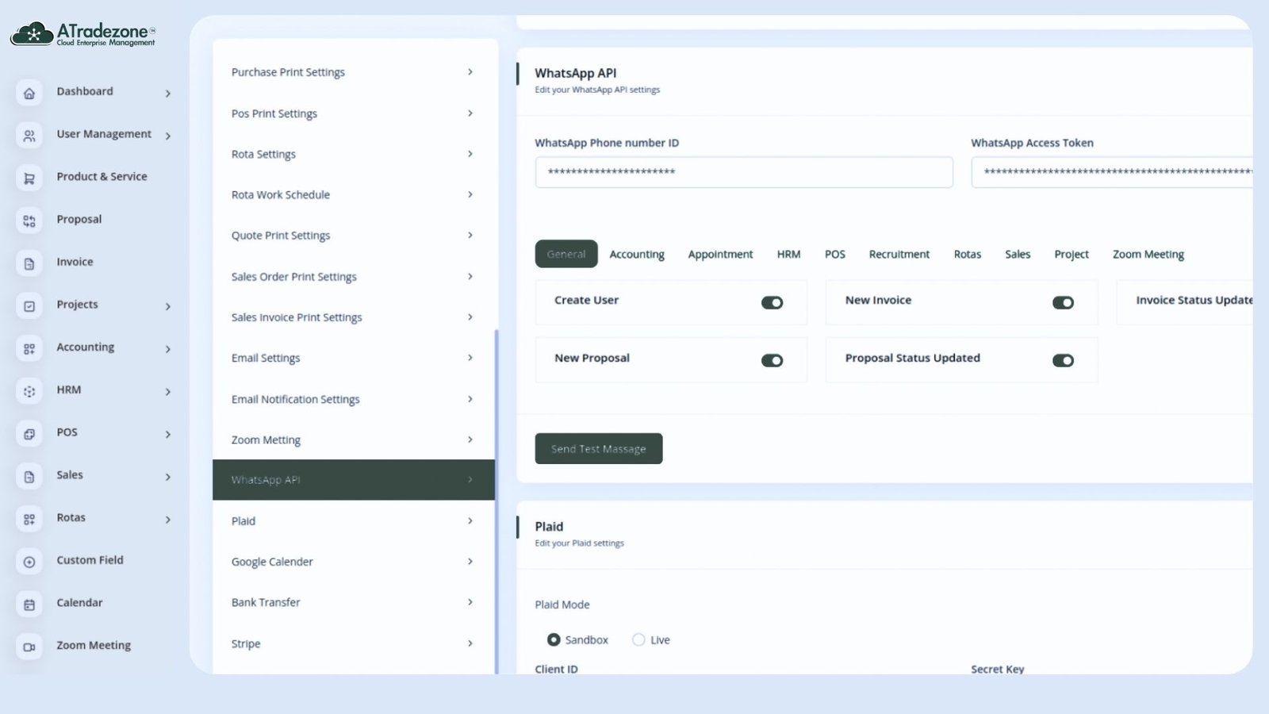Image resolution: width=1269 pixels, height=714 pixels.
Task: Expand the Accounting sidebar menu chevron
Action: pyautogui.click(x=168, y=349)
